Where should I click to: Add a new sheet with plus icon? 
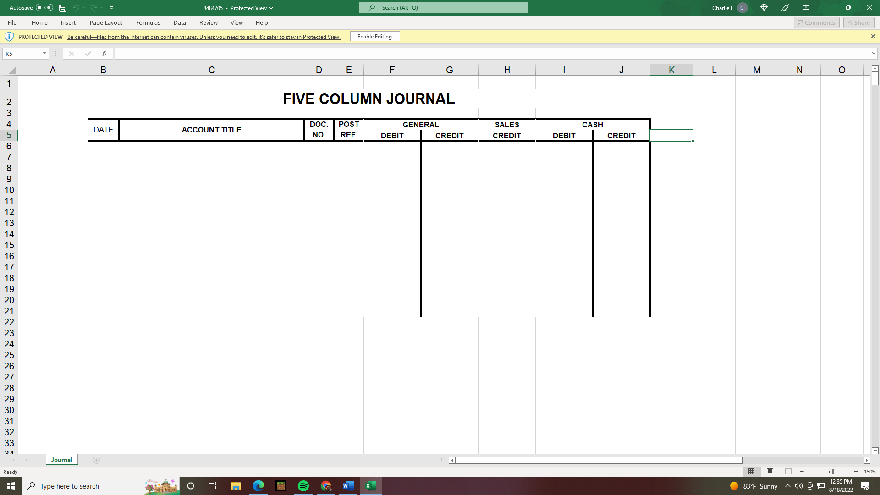(x=97, y=460)
